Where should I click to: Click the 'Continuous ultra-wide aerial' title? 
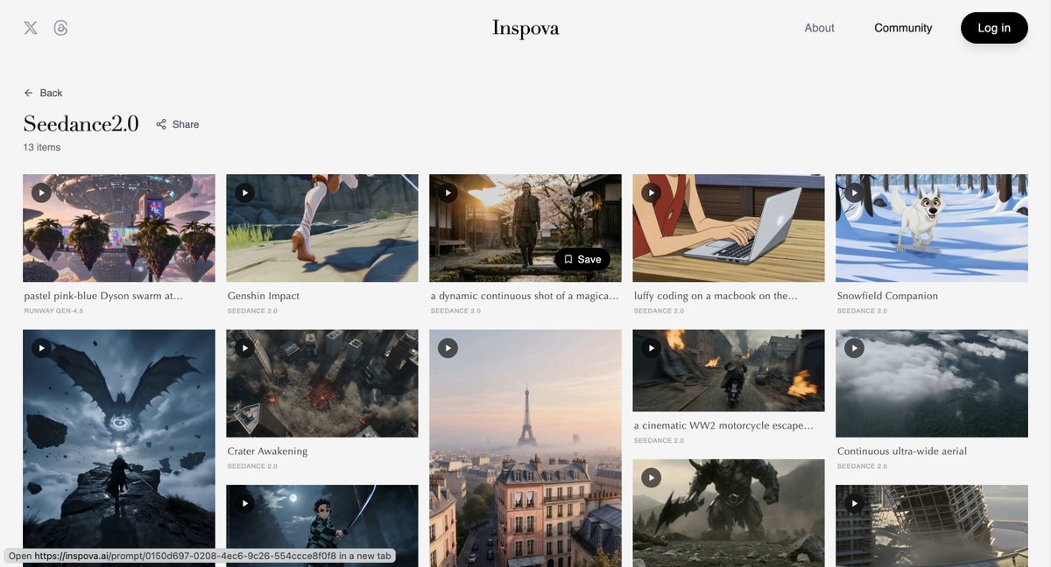pyautogui.click(x=902, y=451)
